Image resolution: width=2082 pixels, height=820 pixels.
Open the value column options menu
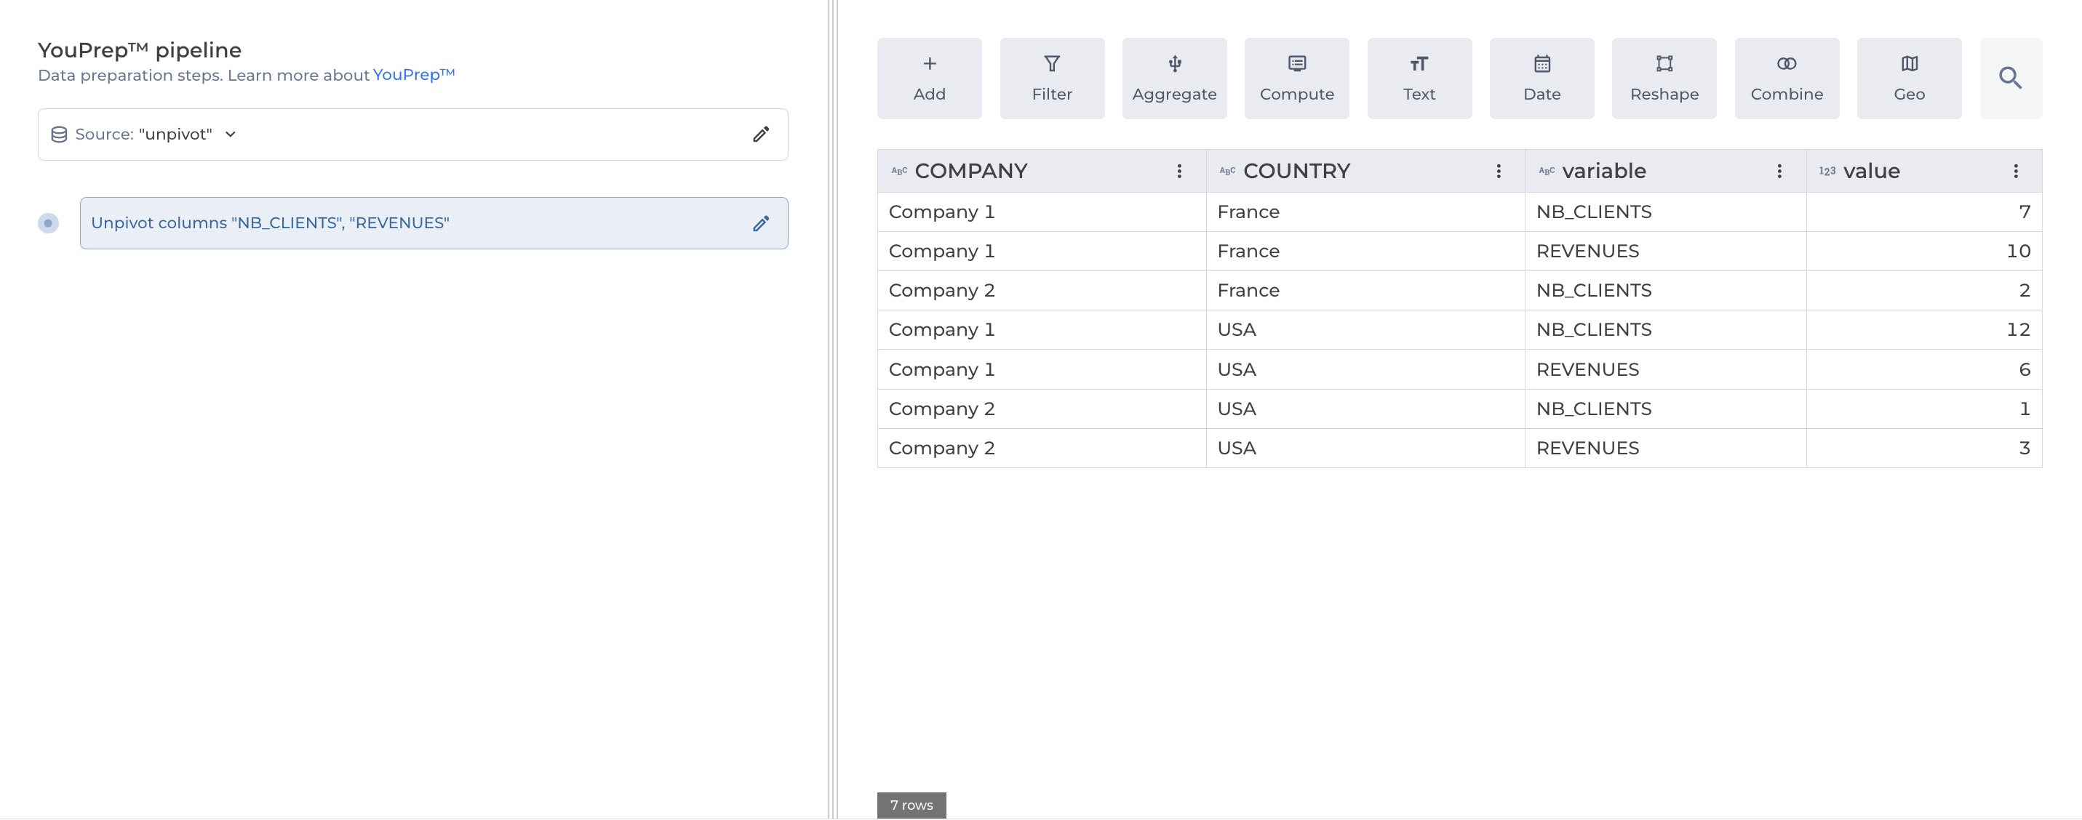tap(2015, 170)
